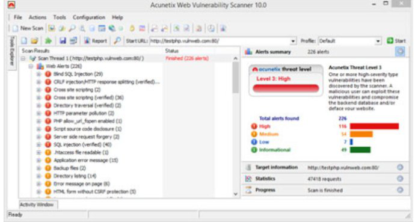Click the globe icon in top toolbar
Image resolution: width=415 pixels, height=222 pixels.
[x=112, y=28]
